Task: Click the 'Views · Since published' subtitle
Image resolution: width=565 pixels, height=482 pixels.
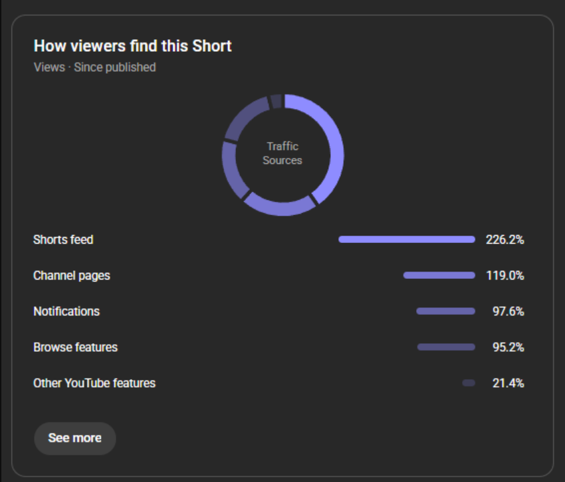Action: [x=95, y=67]
